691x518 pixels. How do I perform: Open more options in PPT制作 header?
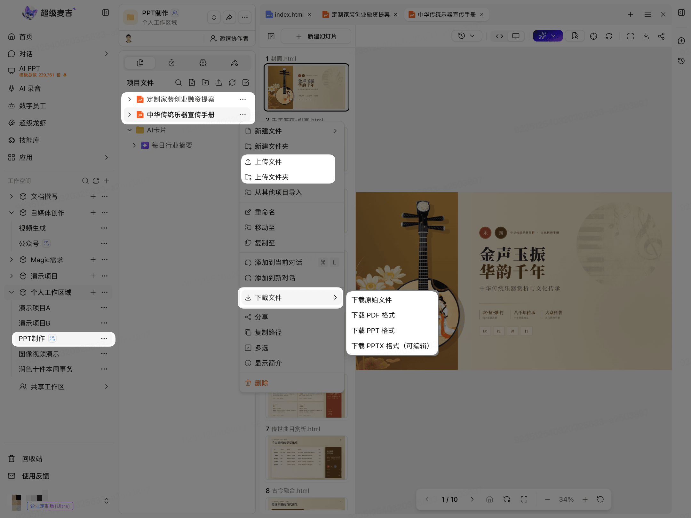pyautogui.click(x=245, y=17)
